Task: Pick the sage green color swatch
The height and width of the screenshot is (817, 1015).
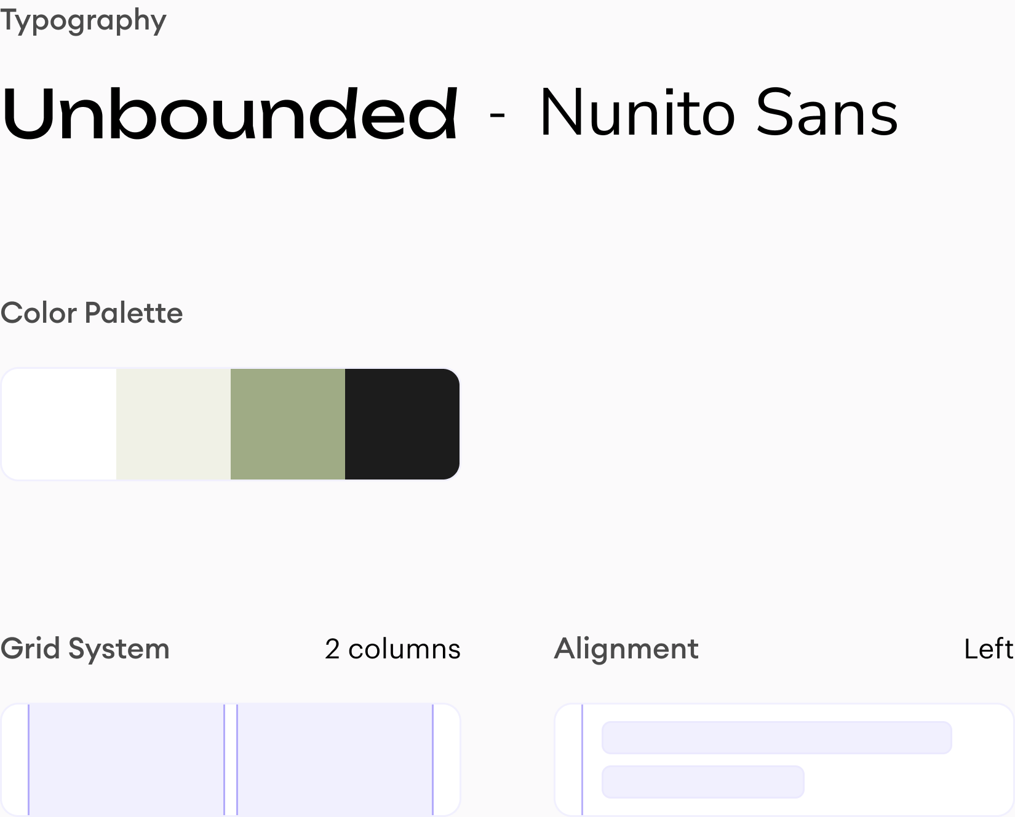Action: pos(288,424)
